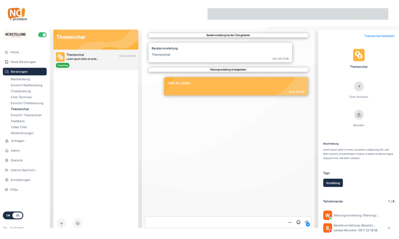Open Statistik from the sidebar
Viewport: 399px width, 239px height.
[16, 160]
